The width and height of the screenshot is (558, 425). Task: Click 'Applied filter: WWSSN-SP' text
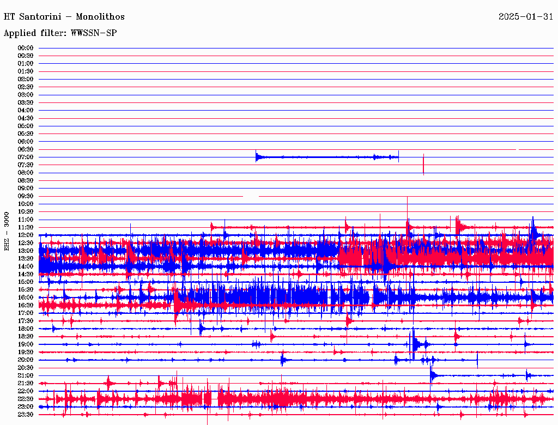(x=60, y=33)
